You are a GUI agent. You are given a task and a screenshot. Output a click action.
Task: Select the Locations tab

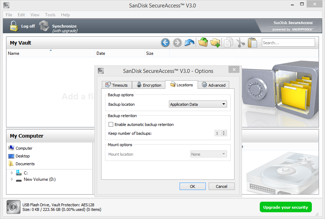click(181, 85)
